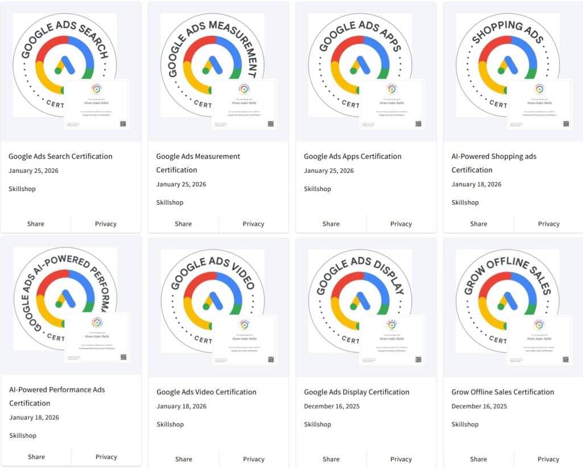
Task: Click 'Skillshop' under Google Ads Measurement Certification
Action: click(170, 202)
